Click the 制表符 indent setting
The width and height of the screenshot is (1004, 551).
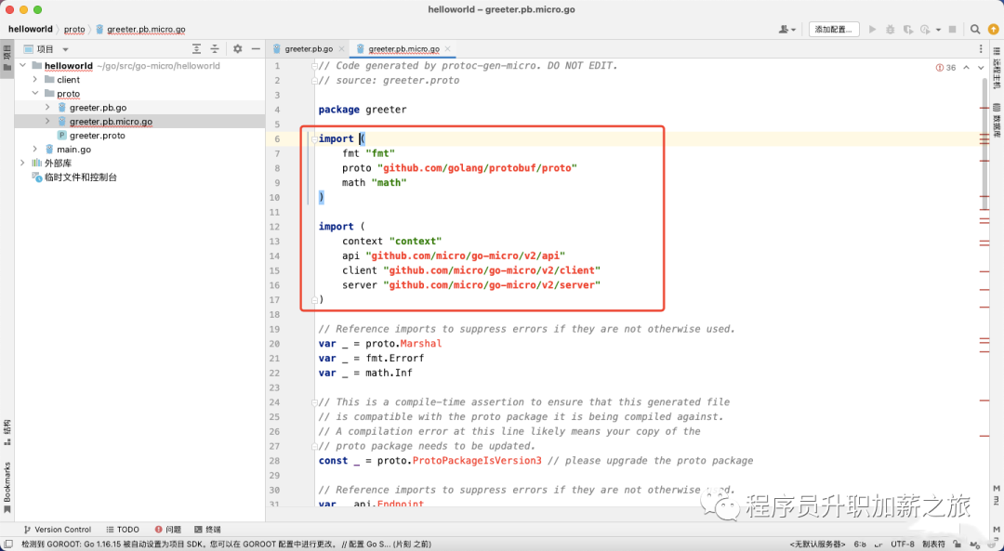(933, 544)
